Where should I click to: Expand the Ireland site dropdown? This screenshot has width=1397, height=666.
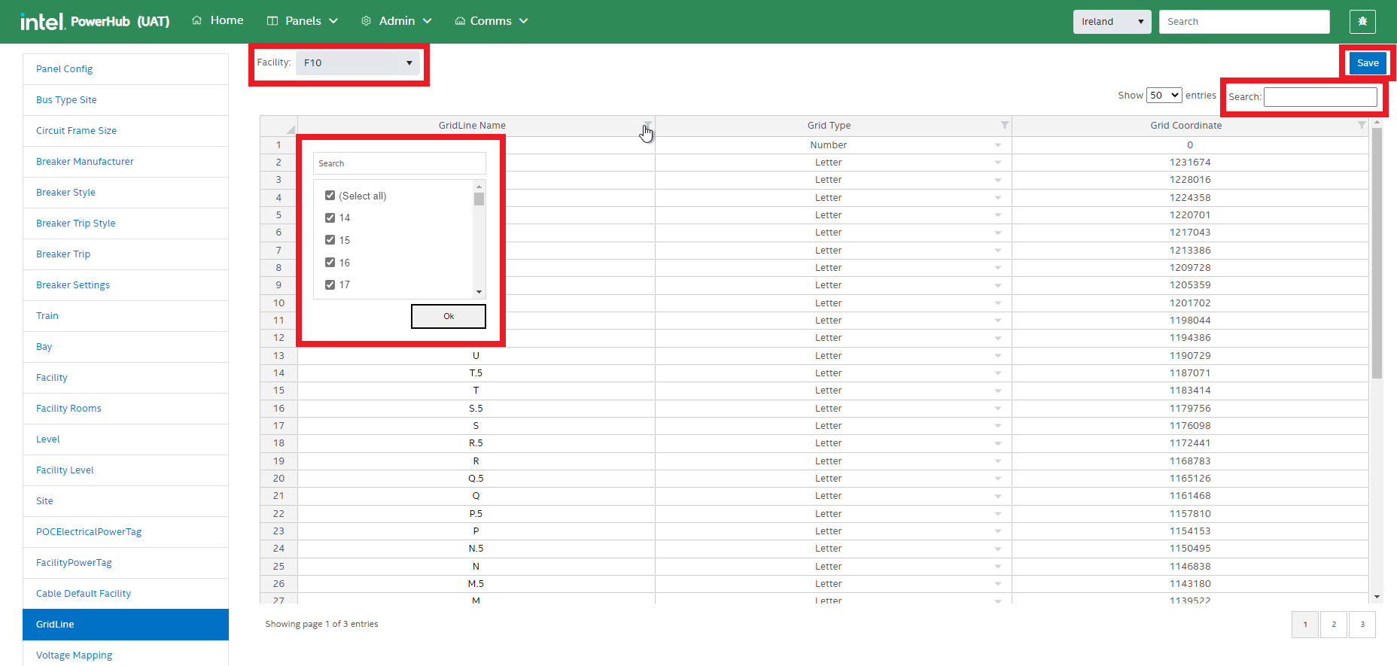tap(1112, 22)
